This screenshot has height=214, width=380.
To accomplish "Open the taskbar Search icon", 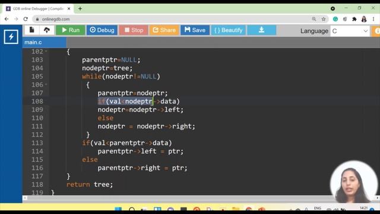I will [132, 209].
